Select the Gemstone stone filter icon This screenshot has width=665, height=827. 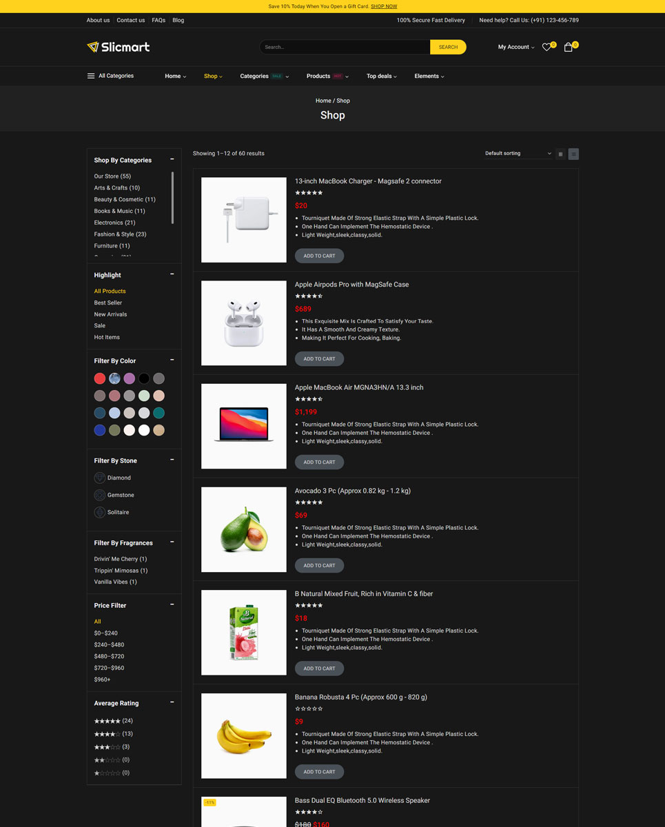[100, 495]
